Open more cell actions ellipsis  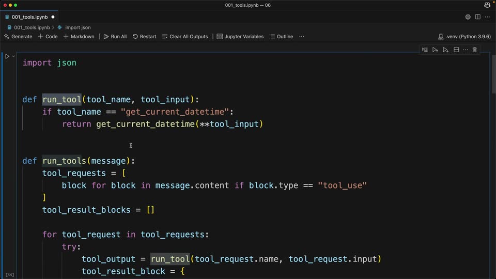point(466,50)
